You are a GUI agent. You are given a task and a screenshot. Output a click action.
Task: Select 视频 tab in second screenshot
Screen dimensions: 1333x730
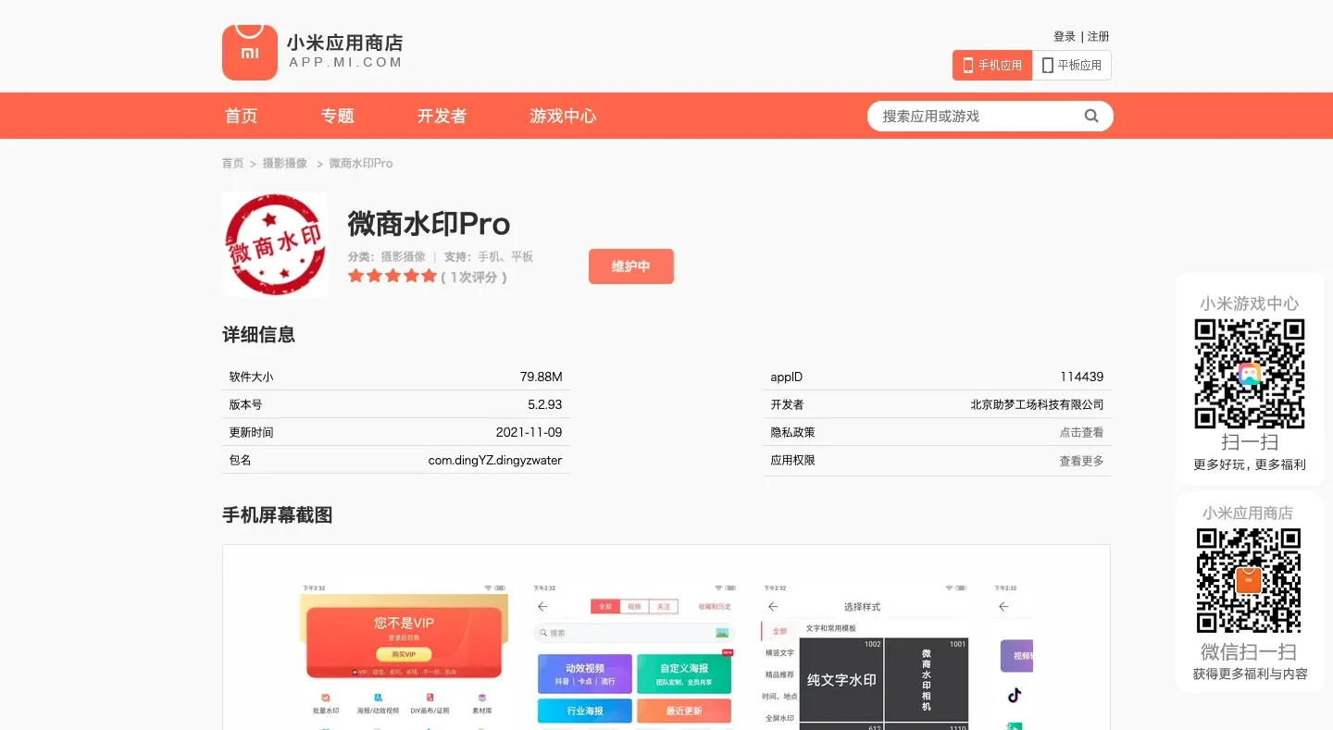[x=634, y=607]
